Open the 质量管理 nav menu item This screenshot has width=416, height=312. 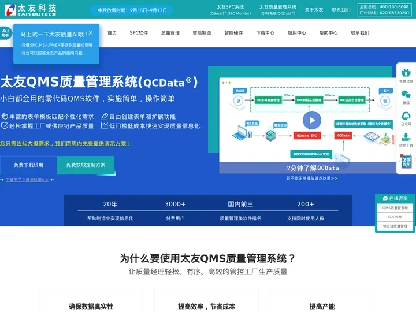pos(170,33)
